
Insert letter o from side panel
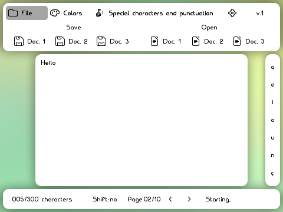[x=272, y=120]
